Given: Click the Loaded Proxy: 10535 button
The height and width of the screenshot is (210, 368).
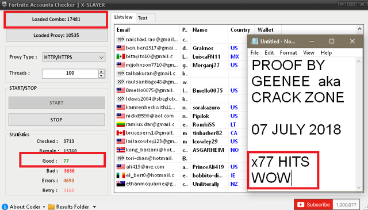Looking at the screenshot, I should click(56, 36).
